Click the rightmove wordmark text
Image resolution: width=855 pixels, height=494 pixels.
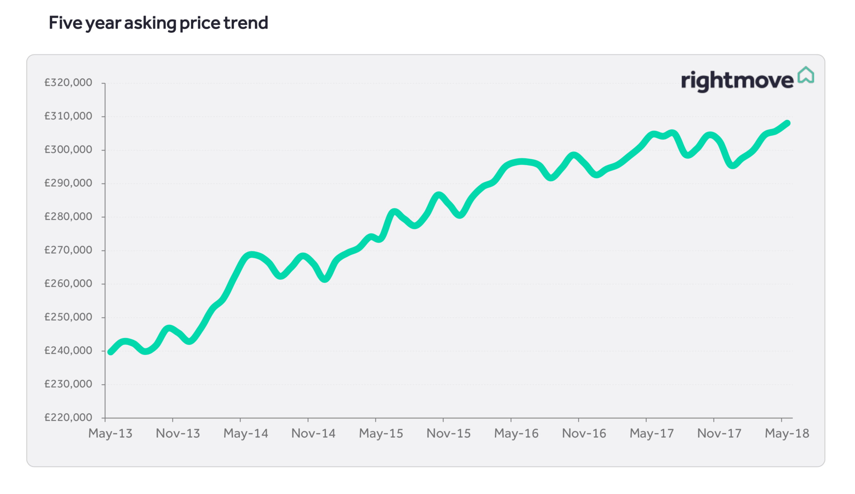coord(737,81)
